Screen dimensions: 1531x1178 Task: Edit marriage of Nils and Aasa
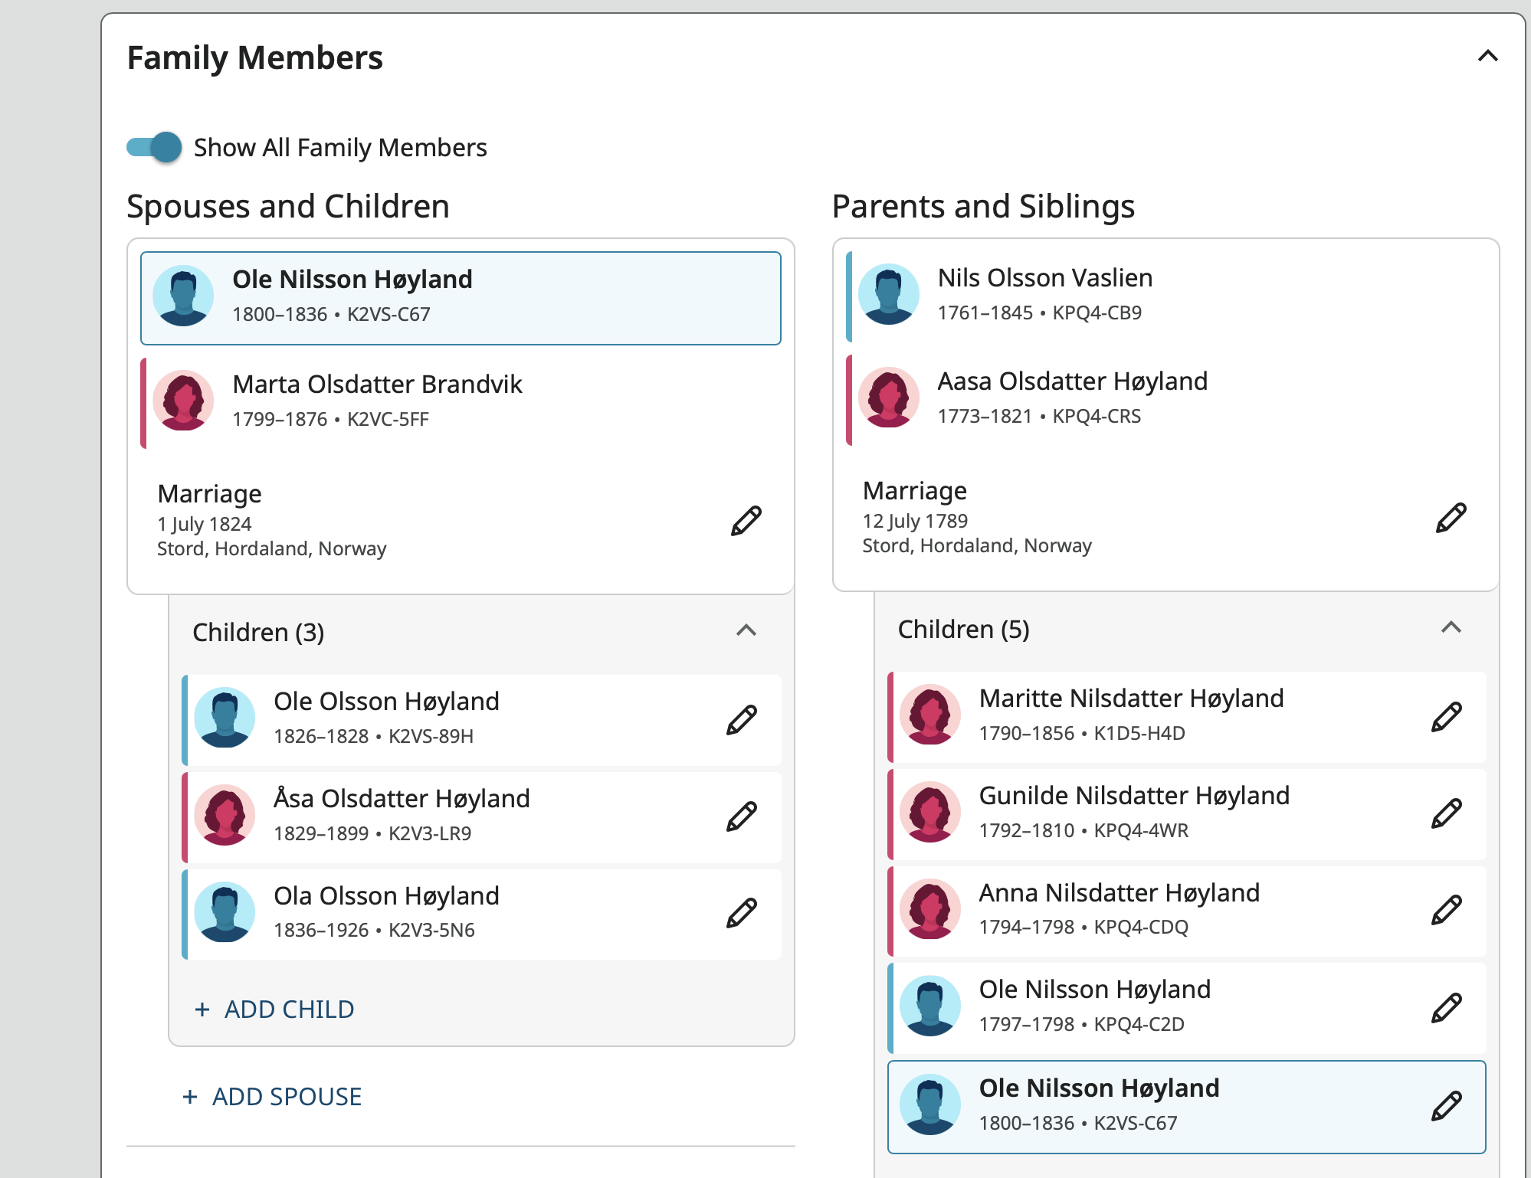pyautogui.click(x=1451, y=518)
